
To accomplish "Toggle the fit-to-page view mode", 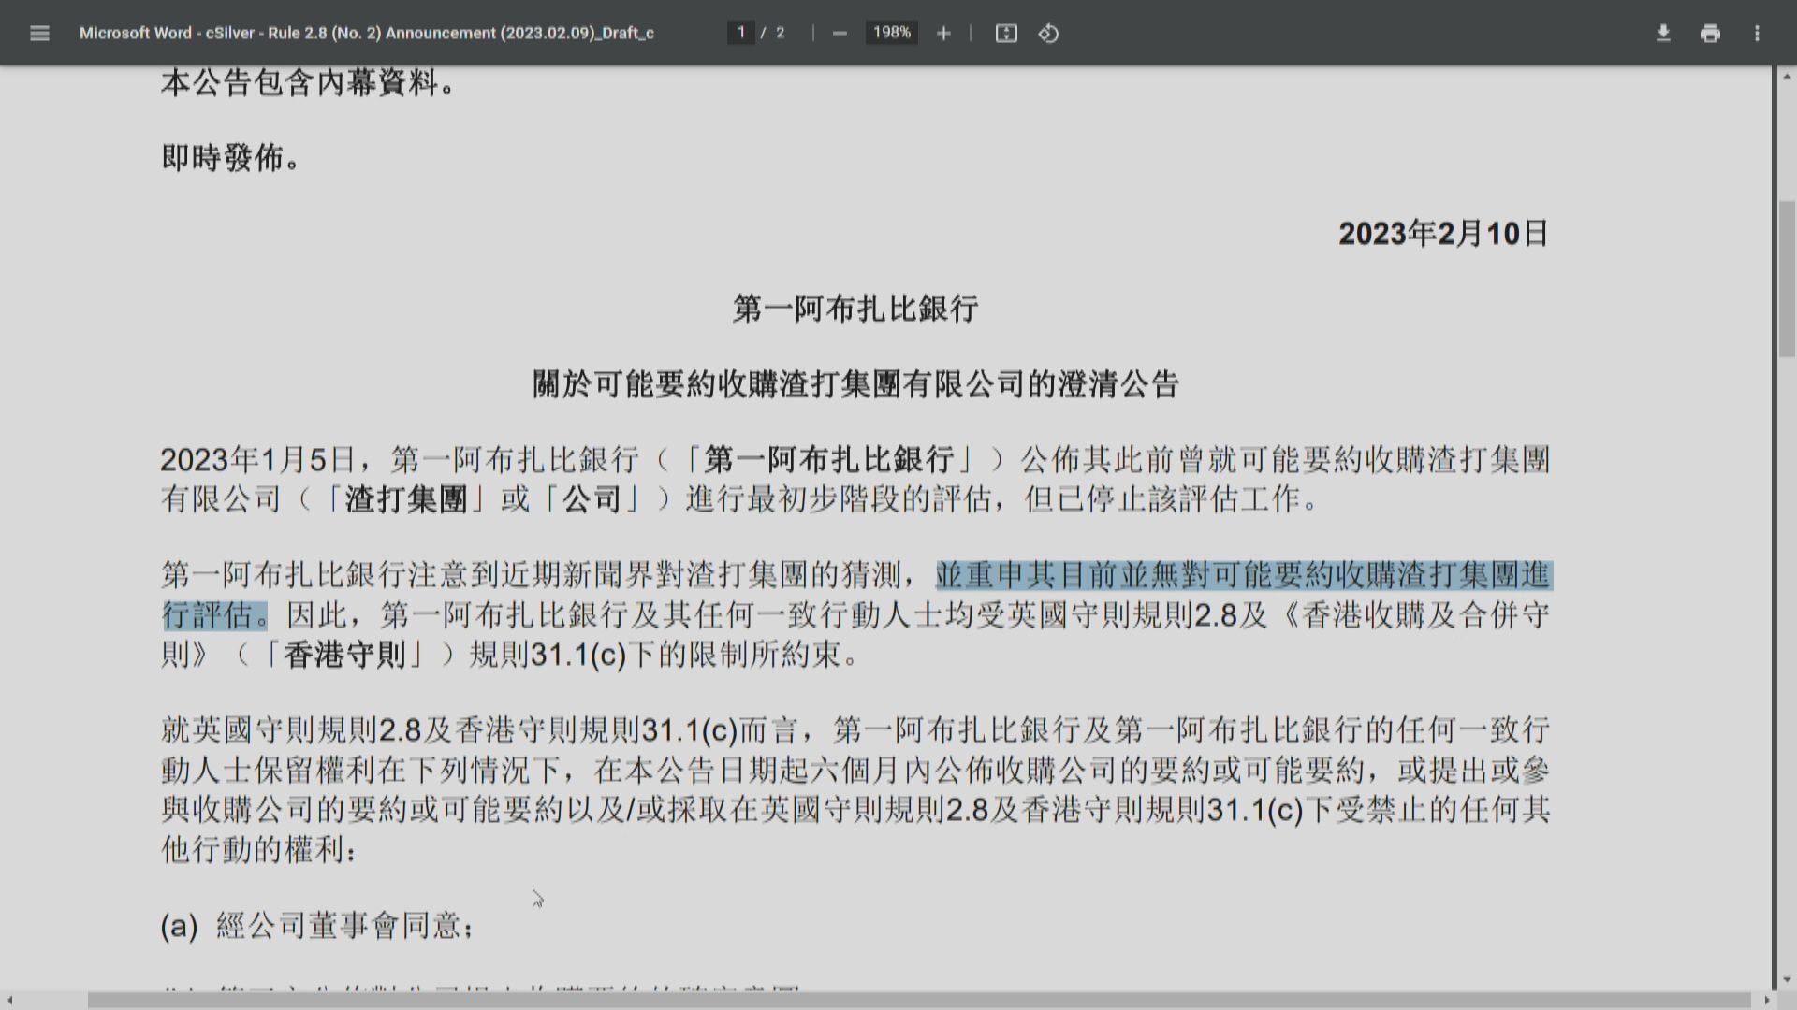I will coord(1005,33).
